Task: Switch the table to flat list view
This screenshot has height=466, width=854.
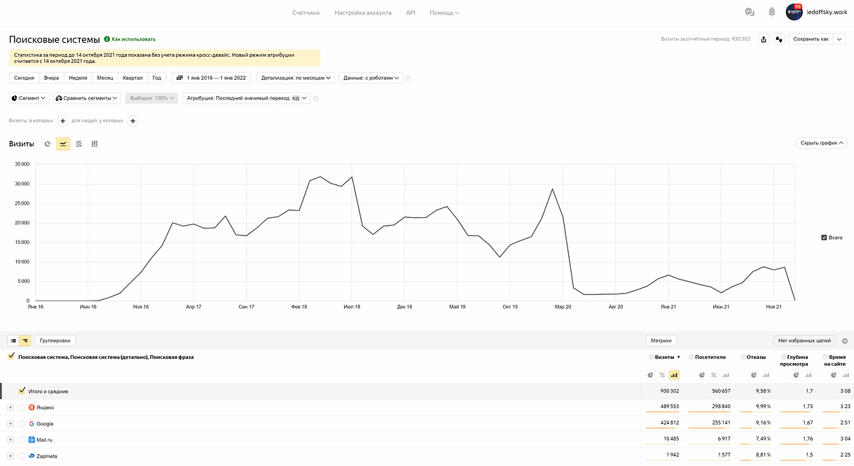Action: tap(13, 341)
